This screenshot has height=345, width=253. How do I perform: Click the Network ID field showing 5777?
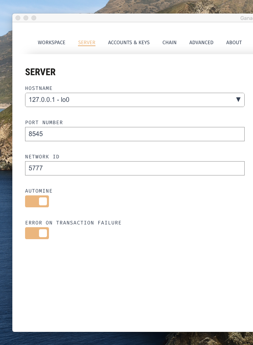click(135, 168)
